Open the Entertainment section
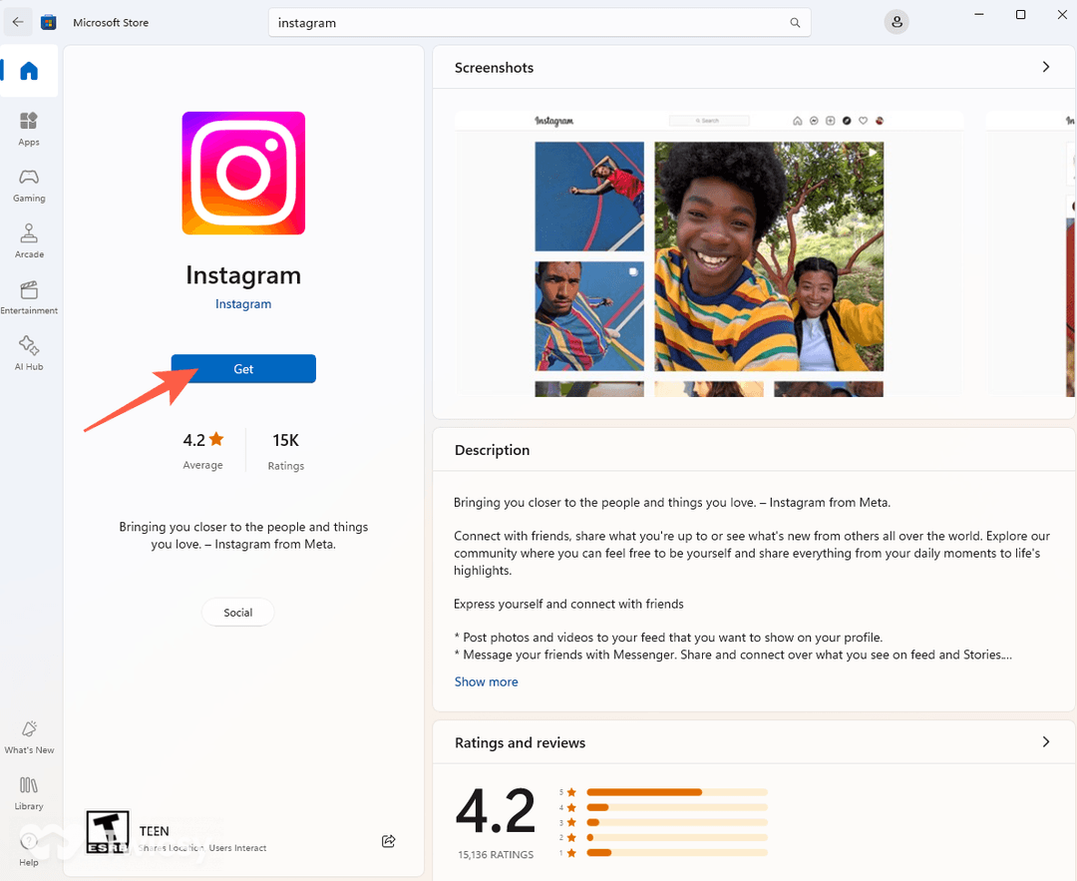Image resolution: width=1077 pixels, height=881 pixels. (29, 297)
